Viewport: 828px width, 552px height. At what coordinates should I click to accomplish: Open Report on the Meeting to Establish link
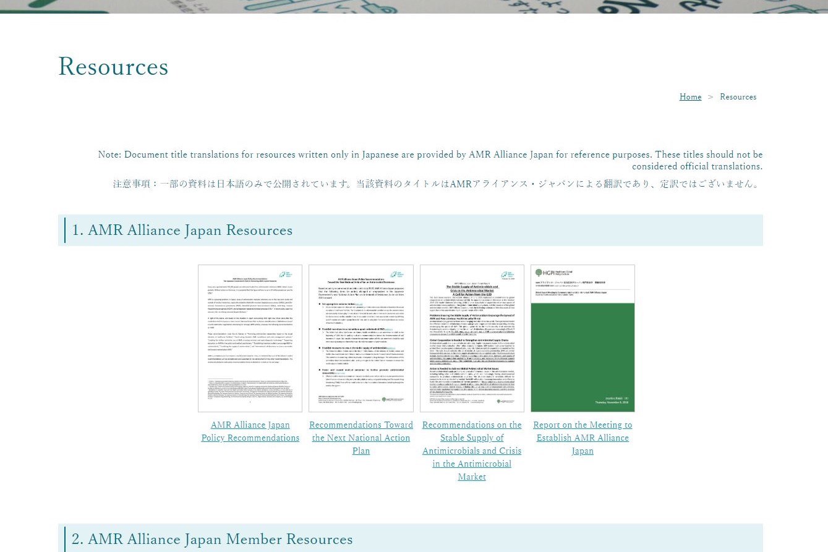pyautogui.click(x=583, y=438)
